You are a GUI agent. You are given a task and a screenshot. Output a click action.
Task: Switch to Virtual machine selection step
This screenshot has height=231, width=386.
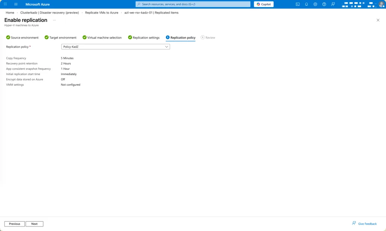102,38
